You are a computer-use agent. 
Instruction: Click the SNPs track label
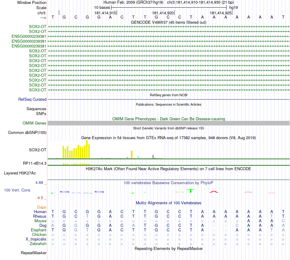[x=41, y=114]
